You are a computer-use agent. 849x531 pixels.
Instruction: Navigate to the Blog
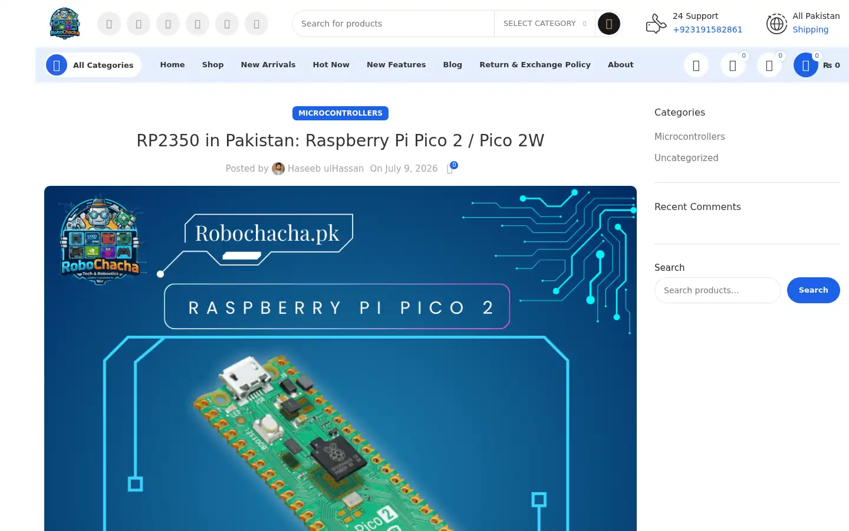[x=453, y=65]
